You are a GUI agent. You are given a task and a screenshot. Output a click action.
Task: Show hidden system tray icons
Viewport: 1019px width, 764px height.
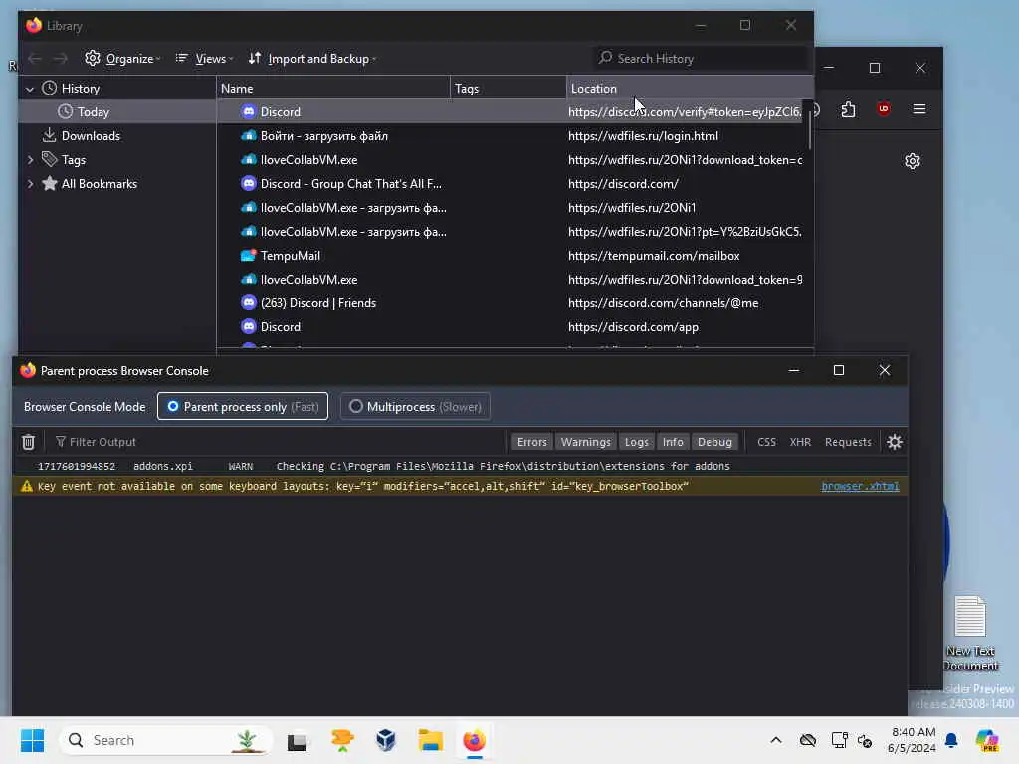pyautogui.click(x=776, y=740)
